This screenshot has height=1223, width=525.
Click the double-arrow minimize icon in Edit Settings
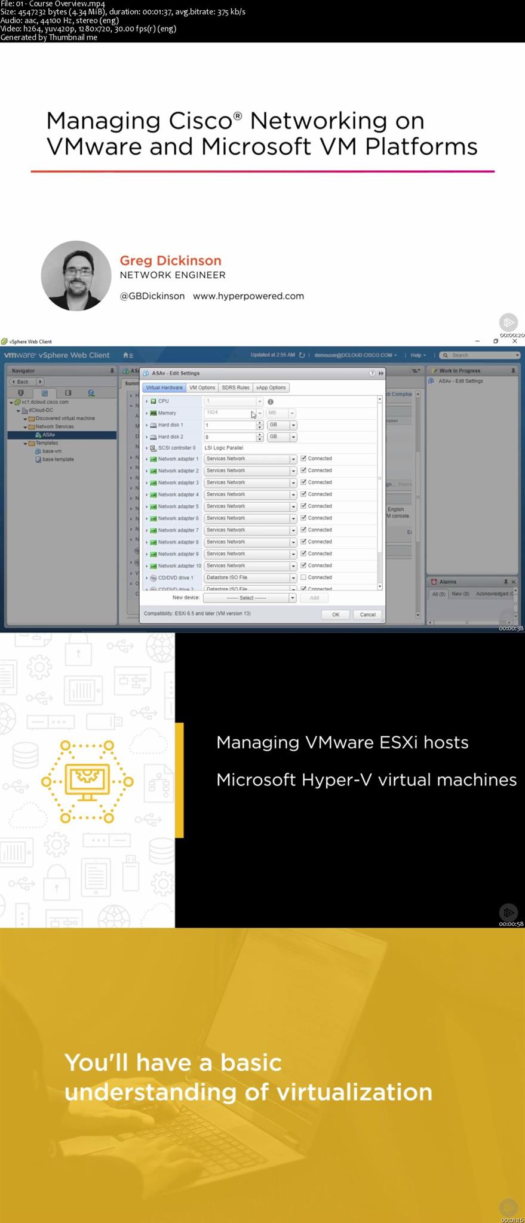point(381,373)
